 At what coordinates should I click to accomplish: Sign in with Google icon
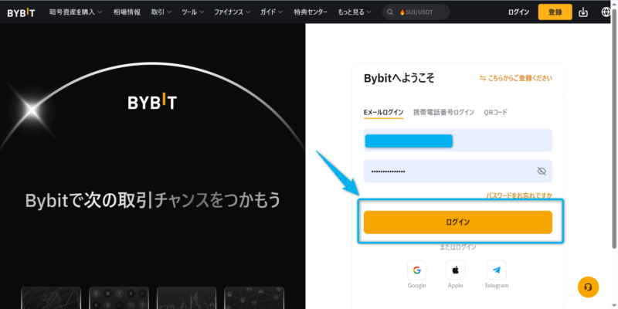[416, 270]
